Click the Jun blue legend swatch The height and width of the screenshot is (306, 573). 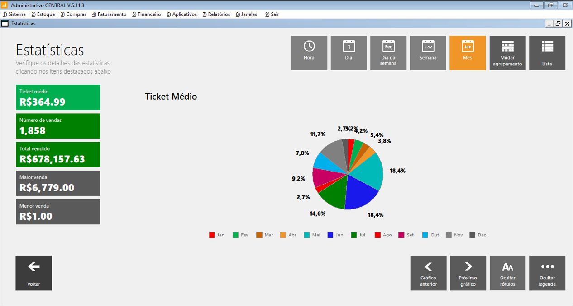coord(330,235)
